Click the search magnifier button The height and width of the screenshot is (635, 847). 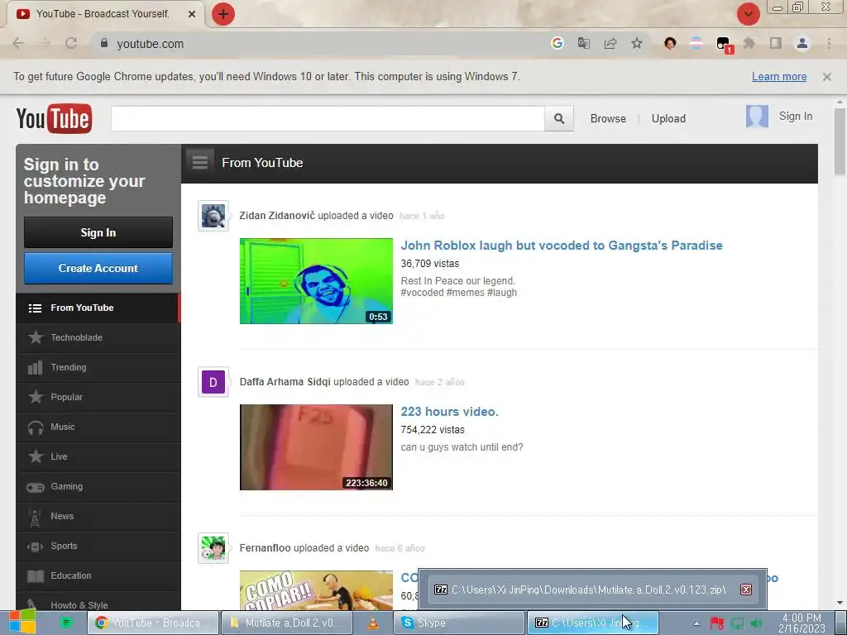click(559, 118)
